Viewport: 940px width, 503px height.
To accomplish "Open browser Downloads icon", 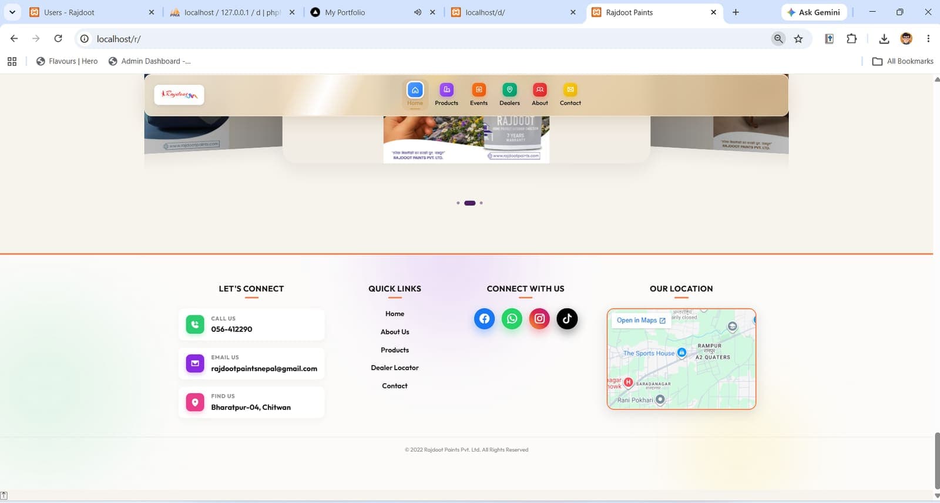I will [x=884, y=39].
